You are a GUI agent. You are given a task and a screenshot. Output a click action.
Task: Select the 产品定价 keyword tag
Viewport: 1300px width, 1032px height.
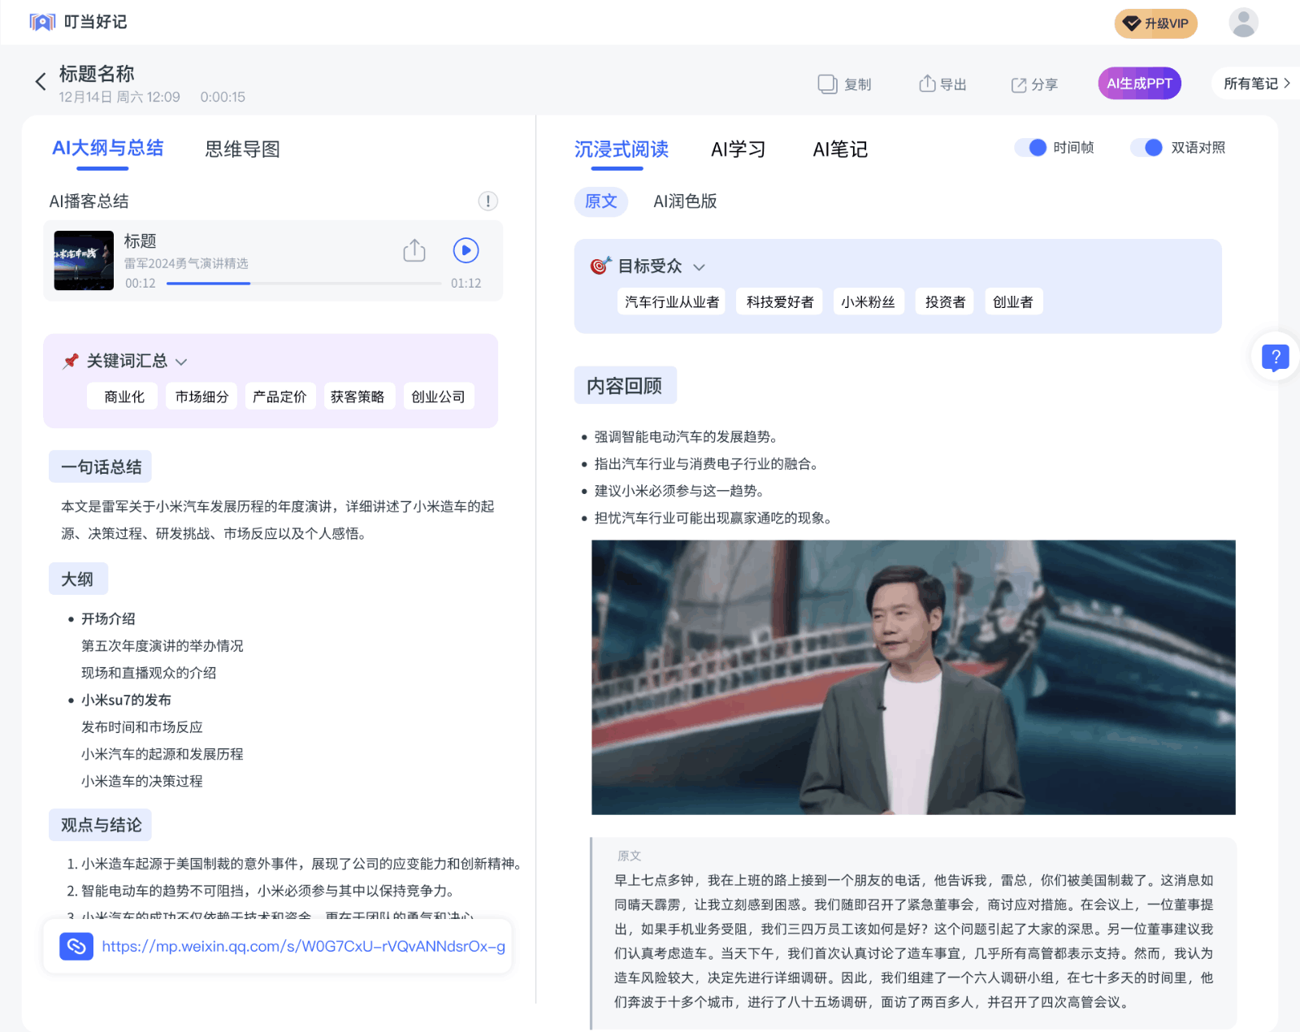tap(279, 397)
